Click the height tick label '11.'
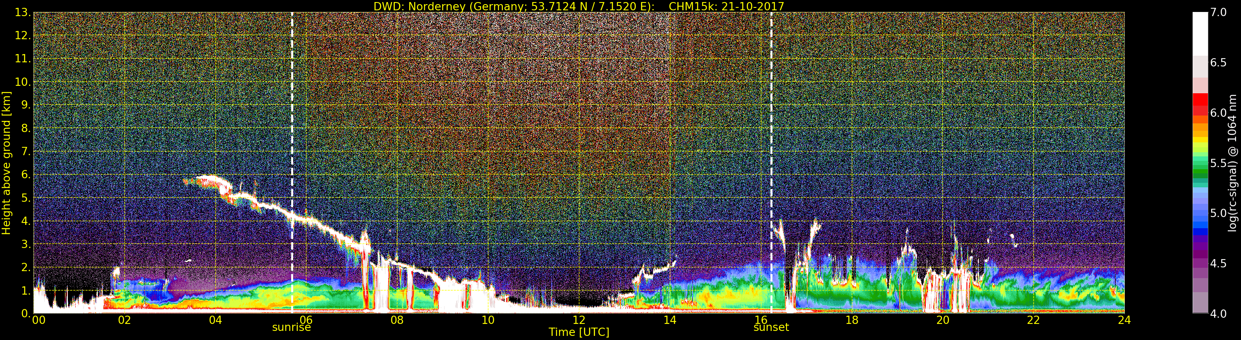This screenshot has width=1241, height=340. (x=23, y=59)
